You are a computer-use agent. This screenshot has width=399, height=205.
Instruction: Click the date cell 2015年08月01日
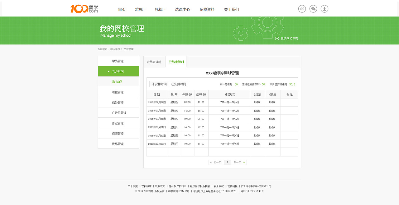click(x=157, y=127)
